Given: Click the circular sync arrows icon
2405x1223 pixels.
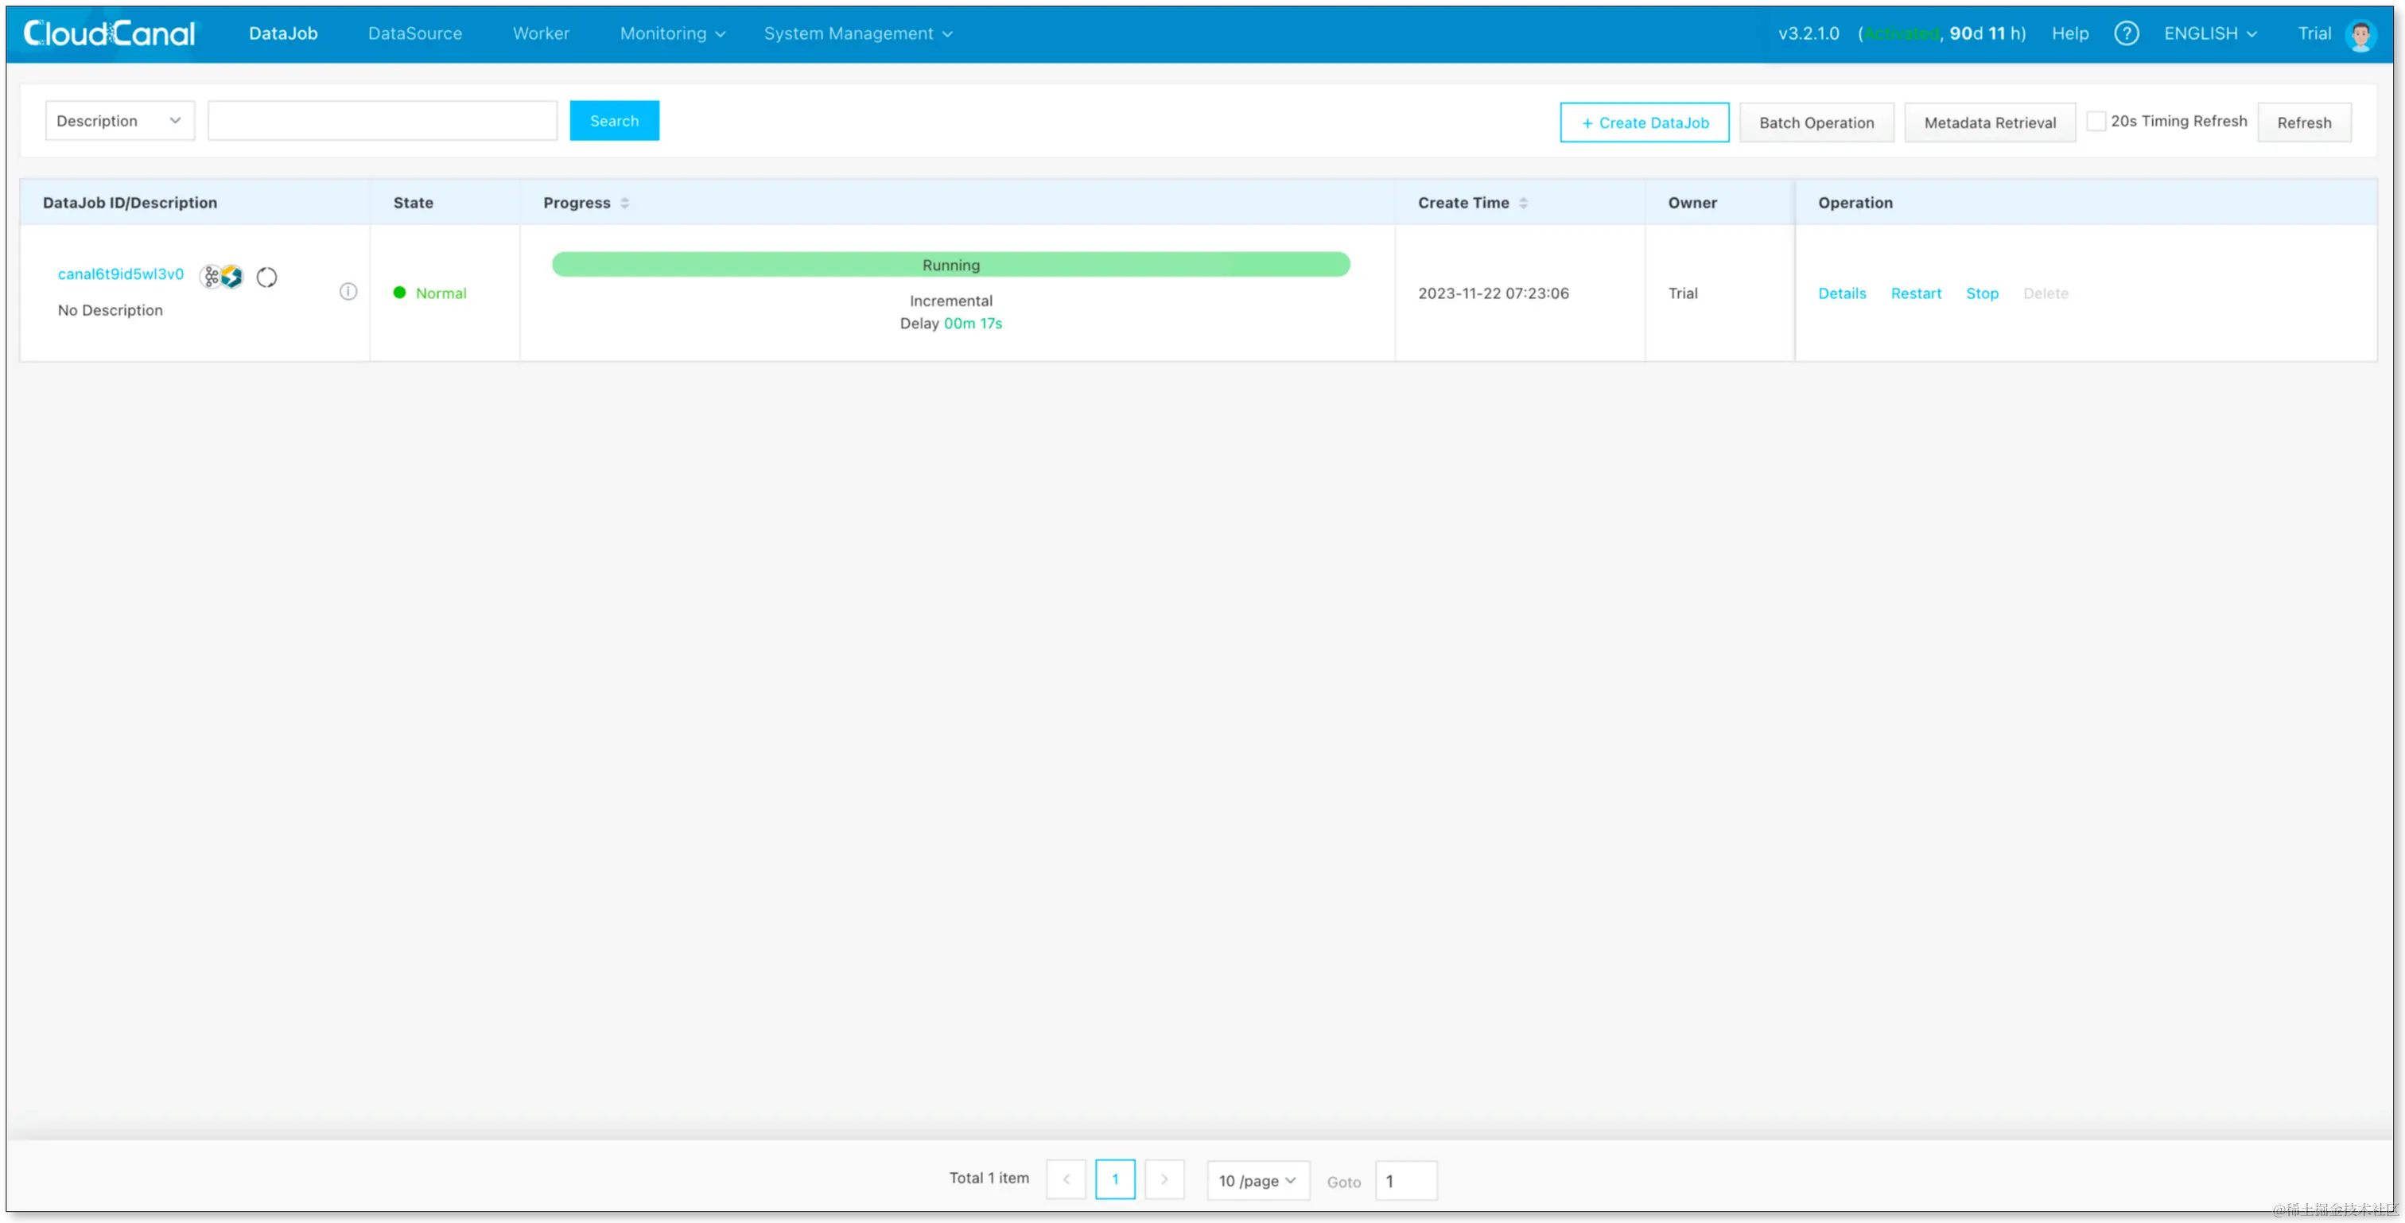Looking at the screenshot, I should click(267, 278).
